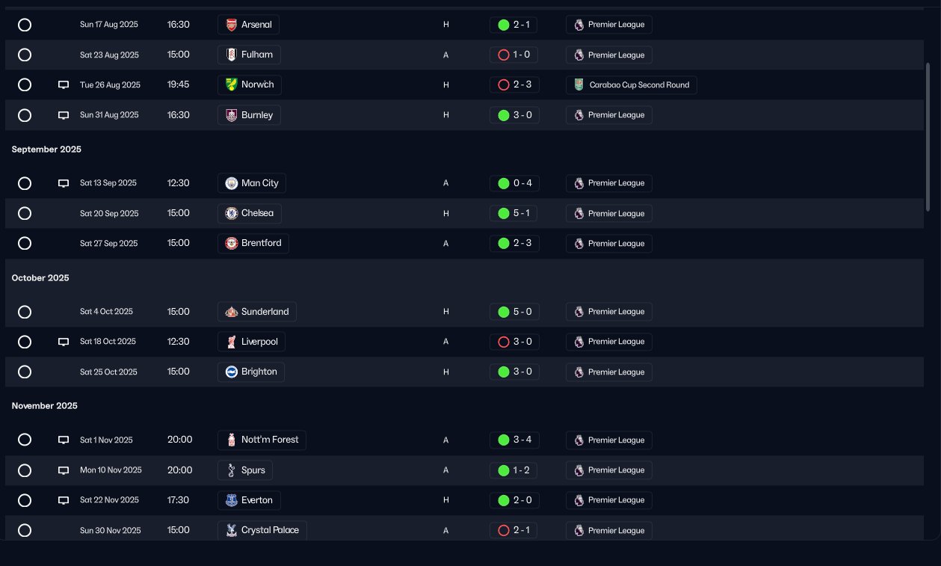Click the Crystal Palace club crest

(232, 530)
